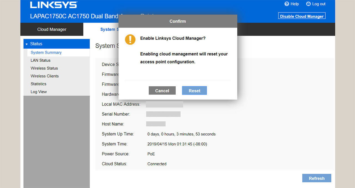The height and width of the screenshot is (188, 355).
Task: Click the Serial Number label
Action: click(x=116, y=114)
